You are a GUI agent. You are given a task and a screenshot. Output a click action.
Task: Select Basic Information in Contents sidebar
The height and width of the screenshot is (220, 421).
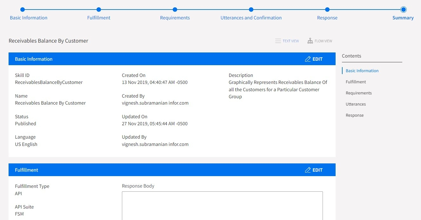click(362, 71)
